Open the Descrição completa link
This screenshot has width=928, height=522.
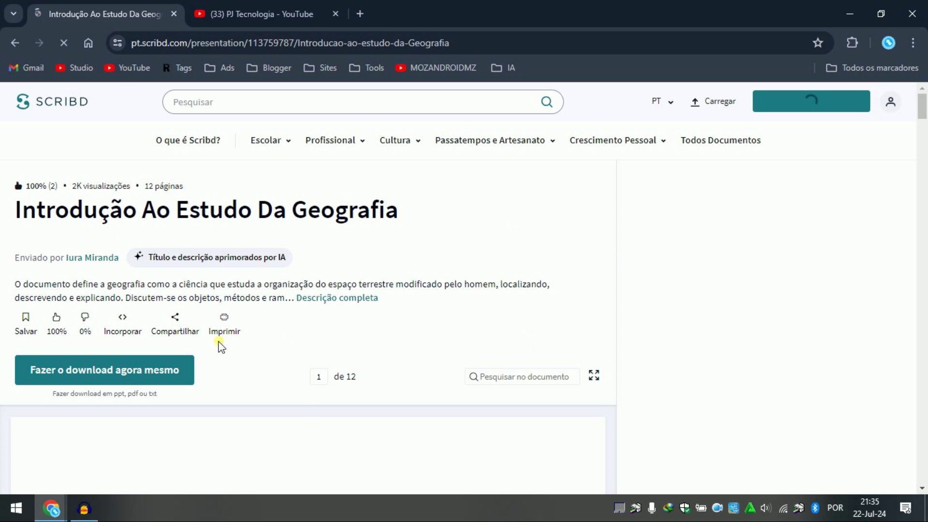[x=337, y=298]
